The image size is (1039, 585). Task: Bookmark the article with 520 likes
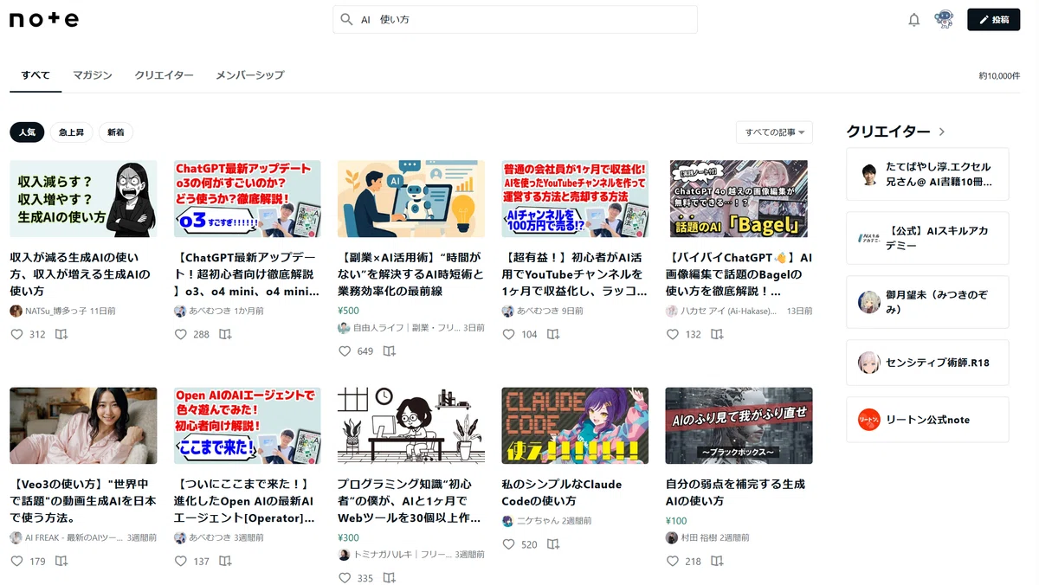pyautogui.click(x=553, y=544)
